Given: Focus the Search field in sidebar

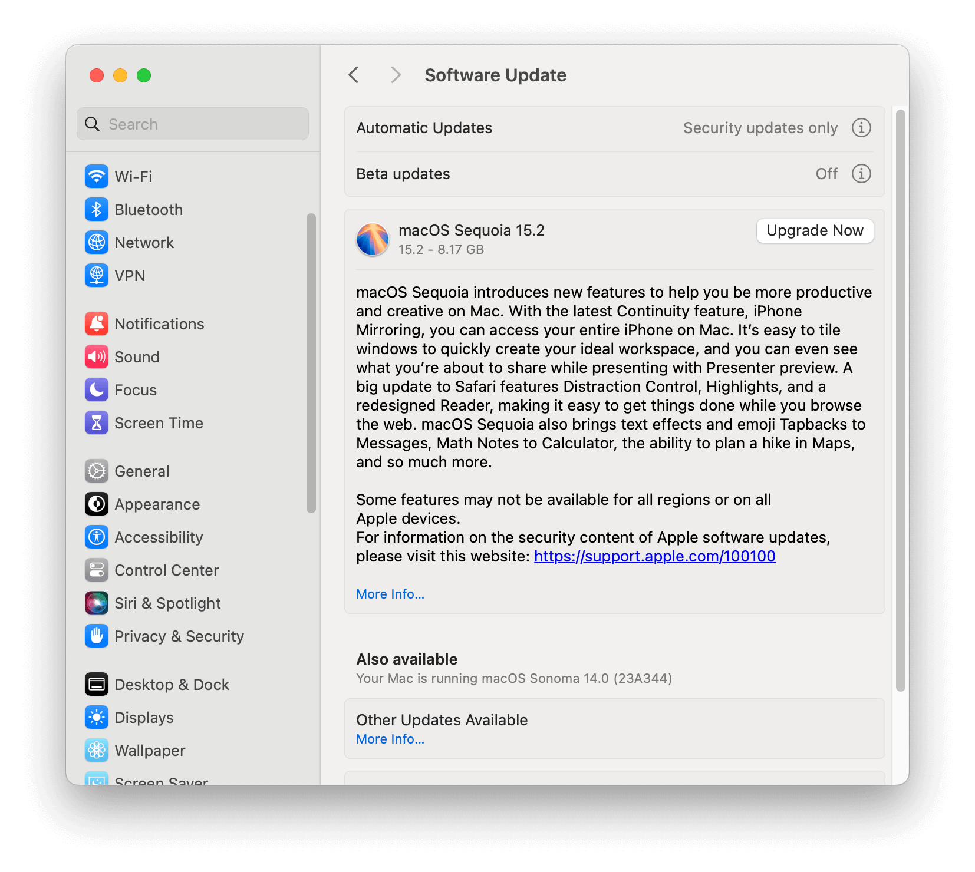Looking at the screenshot, I should point(193,124).
